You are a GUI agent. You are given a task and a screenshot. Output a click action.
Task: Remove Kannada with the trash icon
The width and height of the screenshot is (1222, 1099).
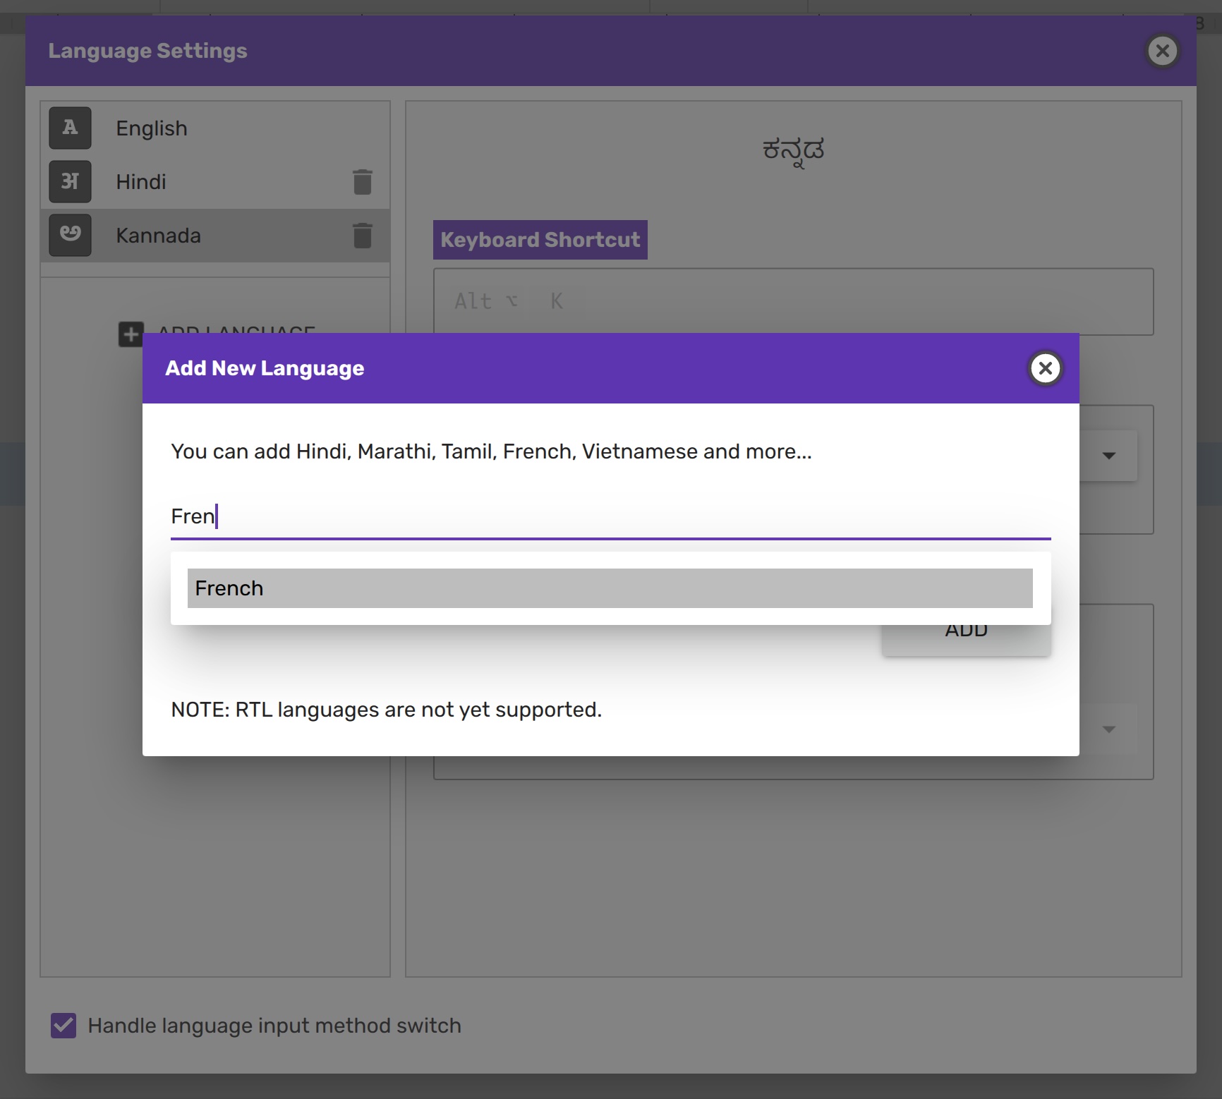pyautogui.click(x=362, y=236)
